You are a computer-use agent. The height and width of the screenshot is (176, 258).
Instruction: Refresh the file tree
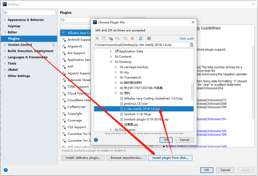pyautogui.click(x=141, y=38)
